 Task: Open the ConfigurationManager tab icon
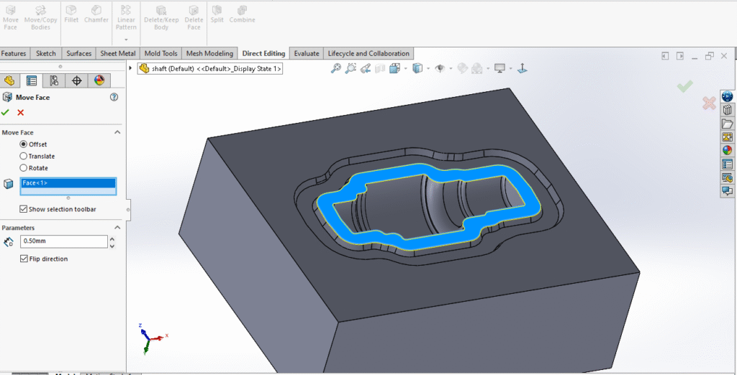point(54,80)
